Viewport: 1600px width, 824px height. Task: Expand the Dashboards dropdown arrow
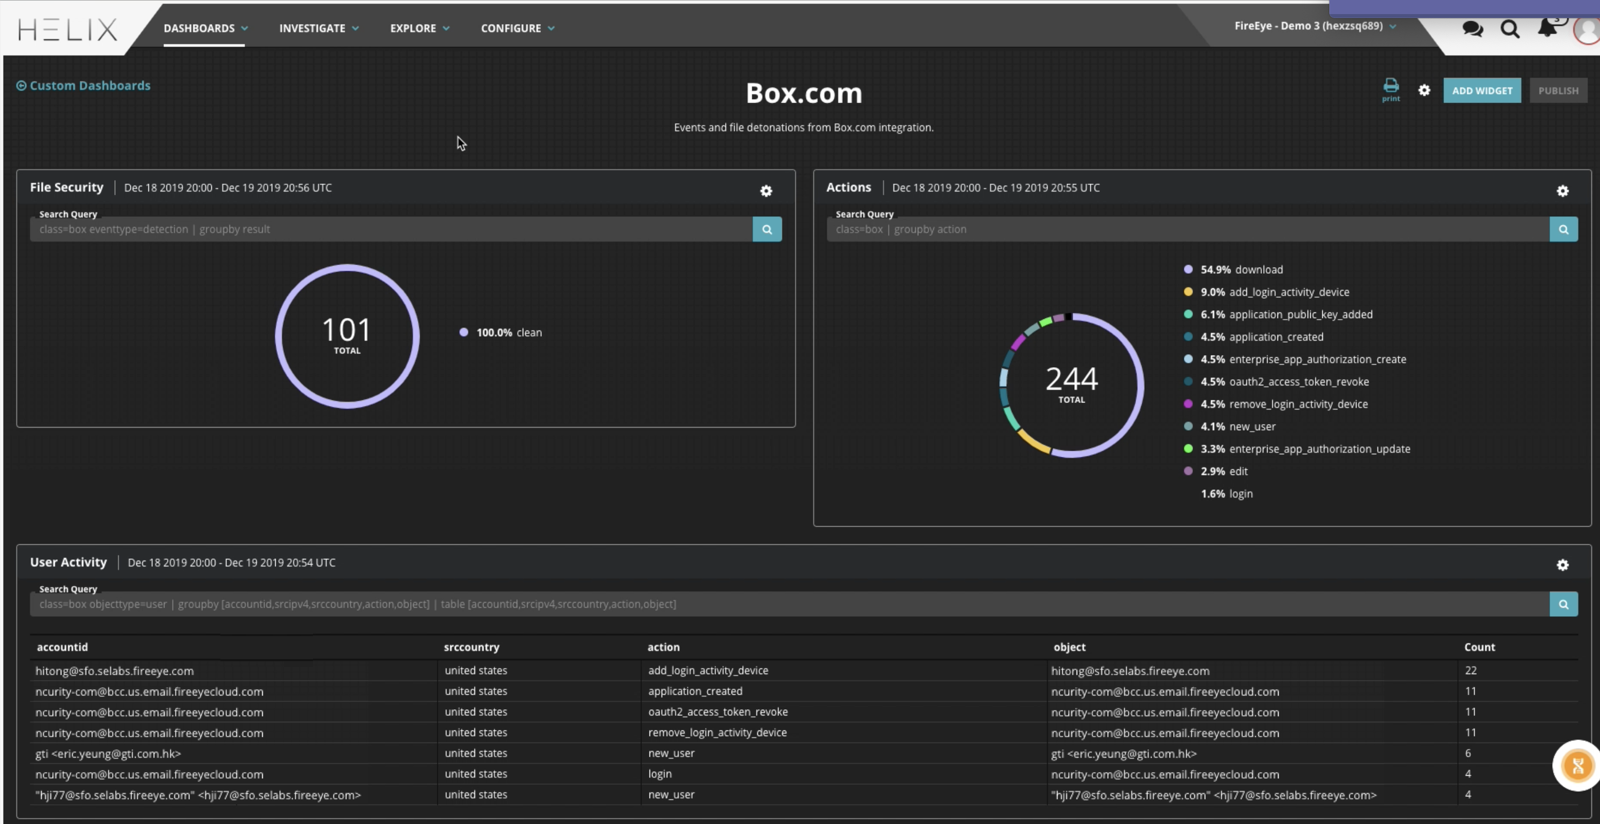(x=245, y=29)
